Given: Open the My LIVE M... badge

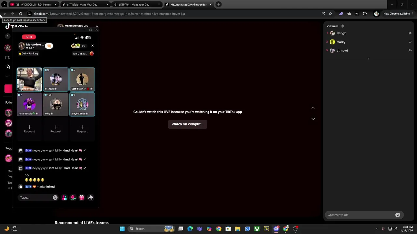Looking at the screenshot, I should click(x=83, y=54).
